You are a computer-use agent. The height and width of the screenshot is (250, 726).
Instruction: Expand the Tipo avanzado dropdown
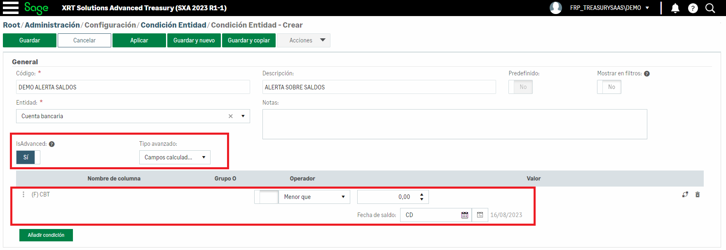pos(175,157)
